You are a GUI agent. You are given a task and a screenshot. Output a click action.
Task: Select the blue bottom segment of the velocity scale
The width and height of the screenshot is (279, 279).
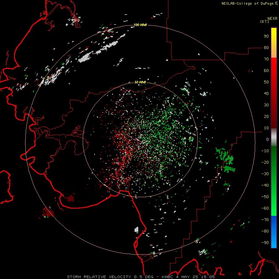[x=274, y=232]
